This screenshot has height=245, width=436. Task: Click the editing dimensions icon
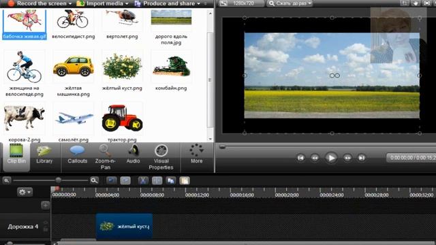pos(223,3)
